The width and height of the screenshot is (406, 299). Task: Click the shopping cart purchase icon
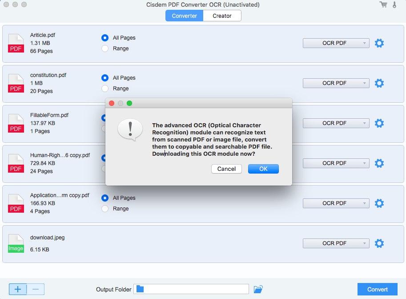(x=383, y=4)
